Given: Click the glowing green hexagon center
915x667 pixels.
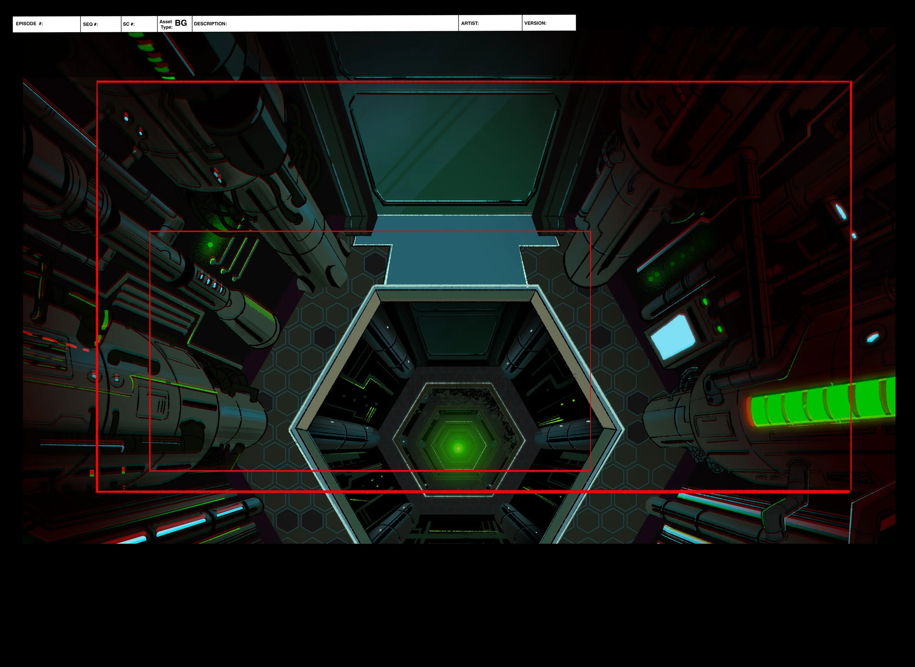Looking at the screenshot, I should [458, 448].
